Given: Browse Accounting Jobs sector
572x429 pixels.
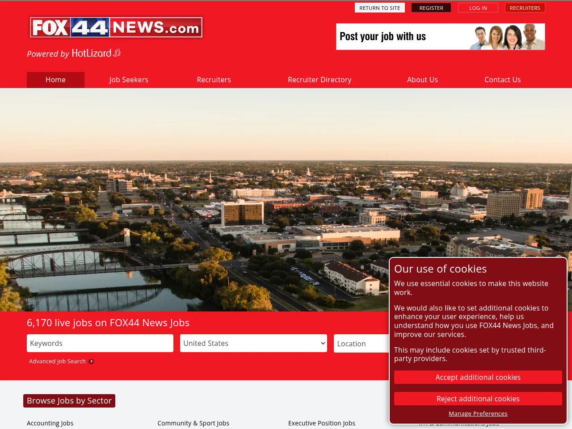Looking at the screenshot, I should click(50, 423).
